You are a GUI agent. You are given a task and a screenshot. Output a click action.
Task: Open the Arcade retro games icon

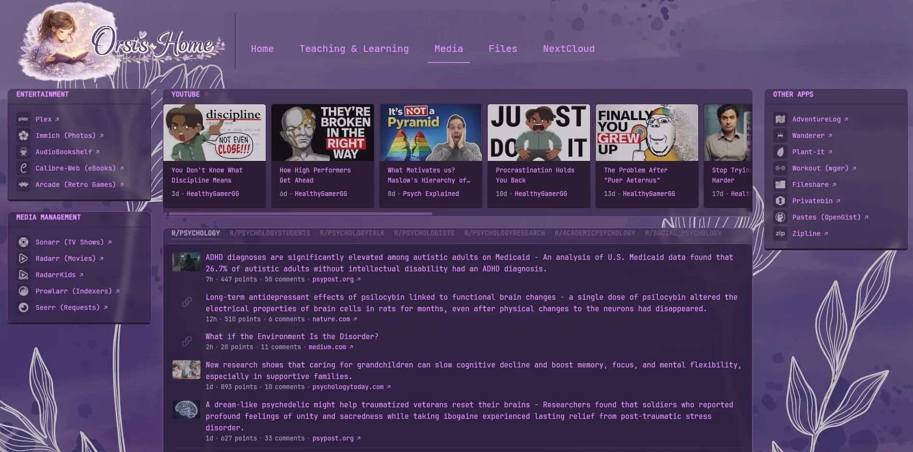click(23, 184)
